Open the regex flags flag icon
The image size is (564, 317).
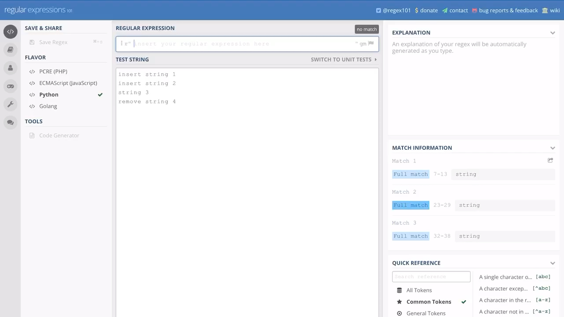pos(371,44)
